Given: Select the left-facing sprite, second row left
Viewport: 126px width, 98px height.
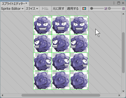Looking at the screenshot, I should [x=42, y=43].
